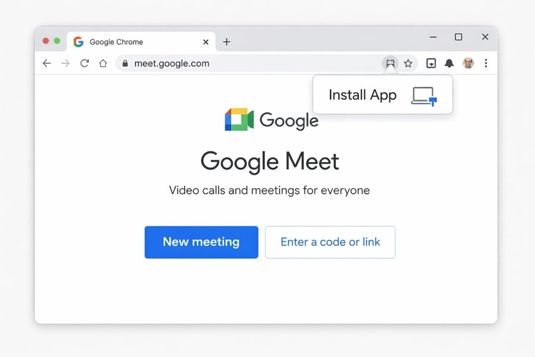The image size is (535, 357).
Task: Open the profile avatar
Action: coord(468,63)
